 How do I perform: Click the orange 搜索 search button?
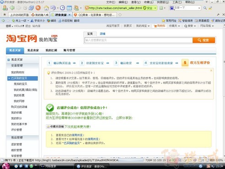click(x=204, y=40)
